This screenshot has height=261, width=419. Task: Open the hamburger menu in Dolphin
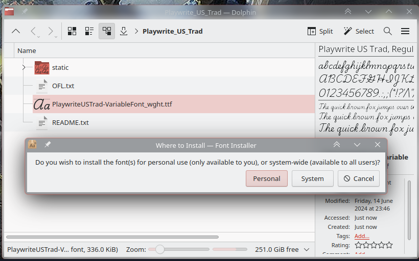pyautogui.click(x=405, y=31)
